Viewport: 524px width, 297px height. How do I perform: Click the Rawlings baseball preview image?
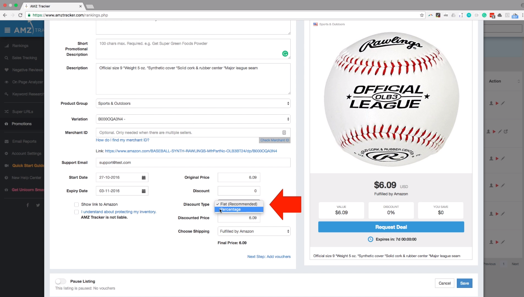click(x=391, y=99)
